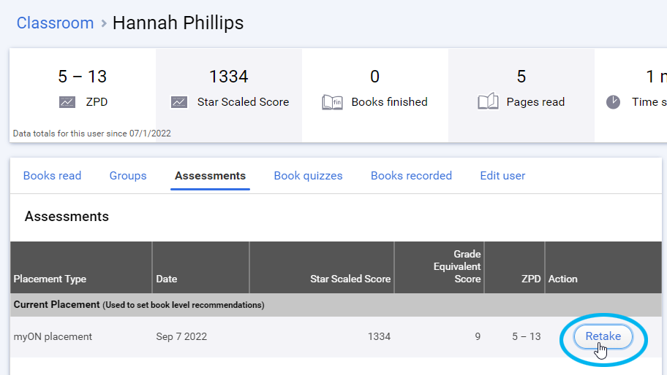
Task: Open the Books read tab
Action: point(52,176)
